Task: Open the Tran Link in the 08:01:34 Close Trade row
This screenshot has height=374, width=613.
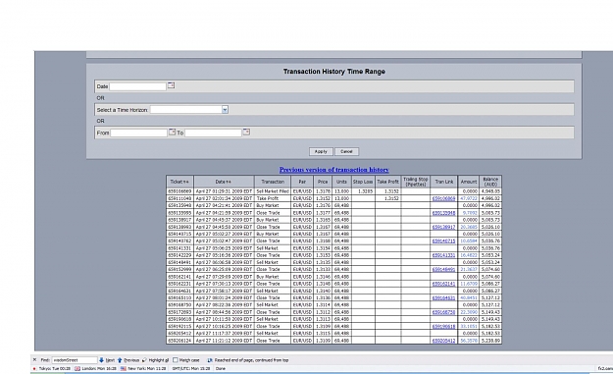Action: tap(443, 297)
